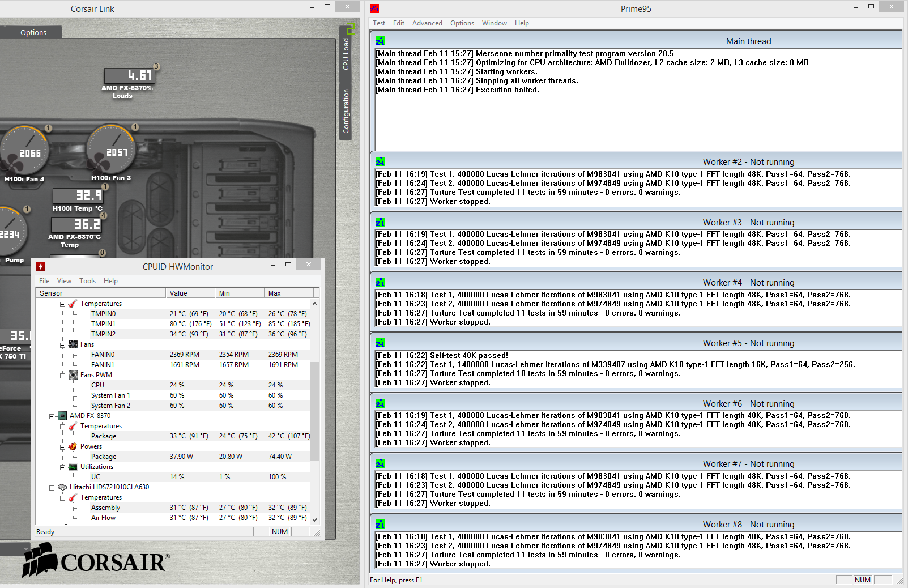The height and width of the screenshot is (588, 908).
Task: Open the HWMonitor File menu
Action: pos(44,281)
